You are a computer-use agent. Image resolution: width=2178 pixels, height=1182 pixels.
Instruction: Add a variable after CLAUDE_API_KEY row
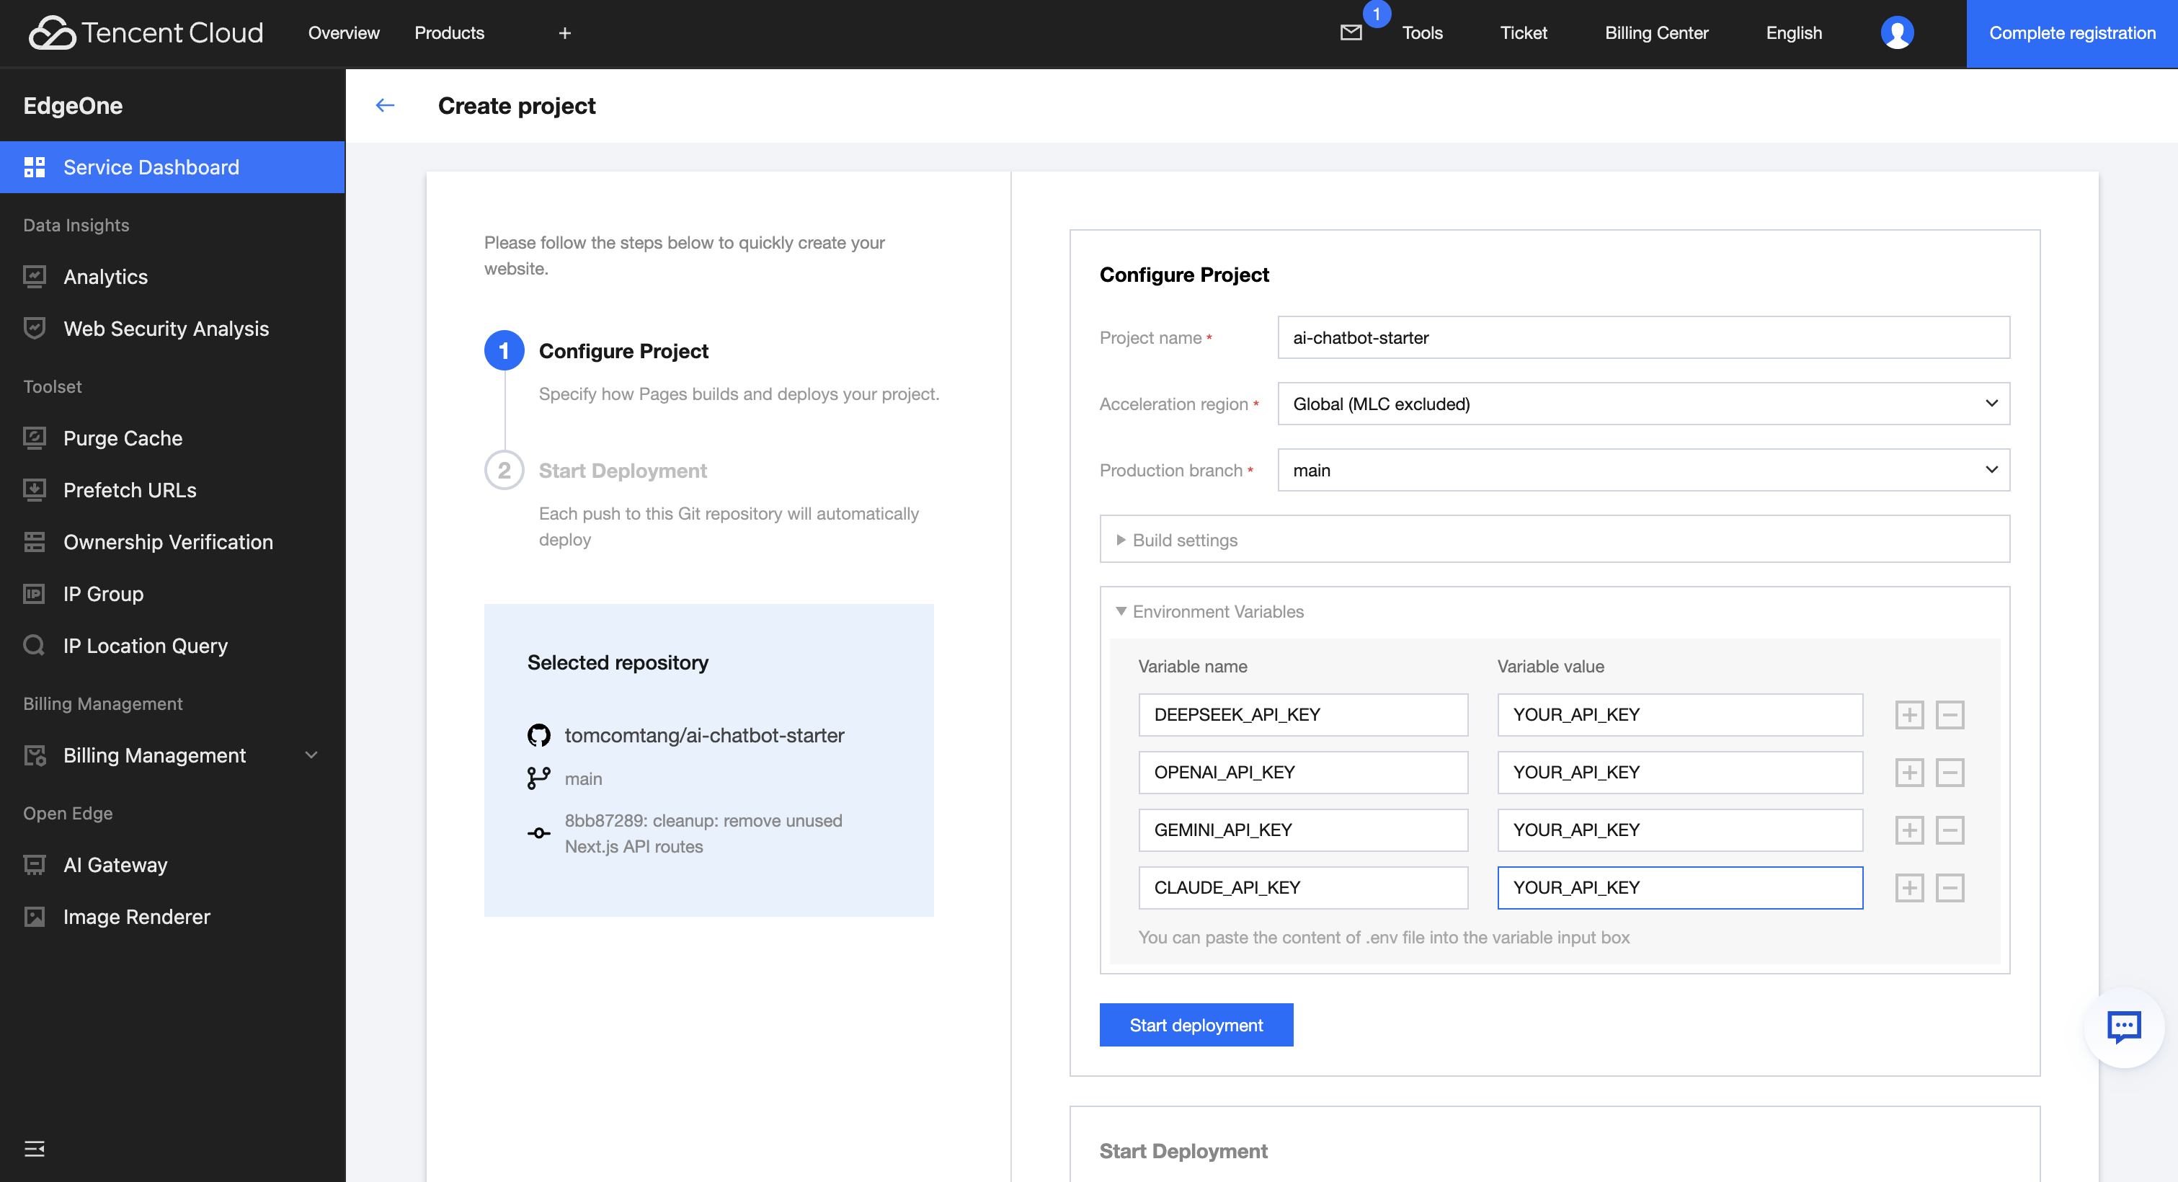coord(1909,888)
